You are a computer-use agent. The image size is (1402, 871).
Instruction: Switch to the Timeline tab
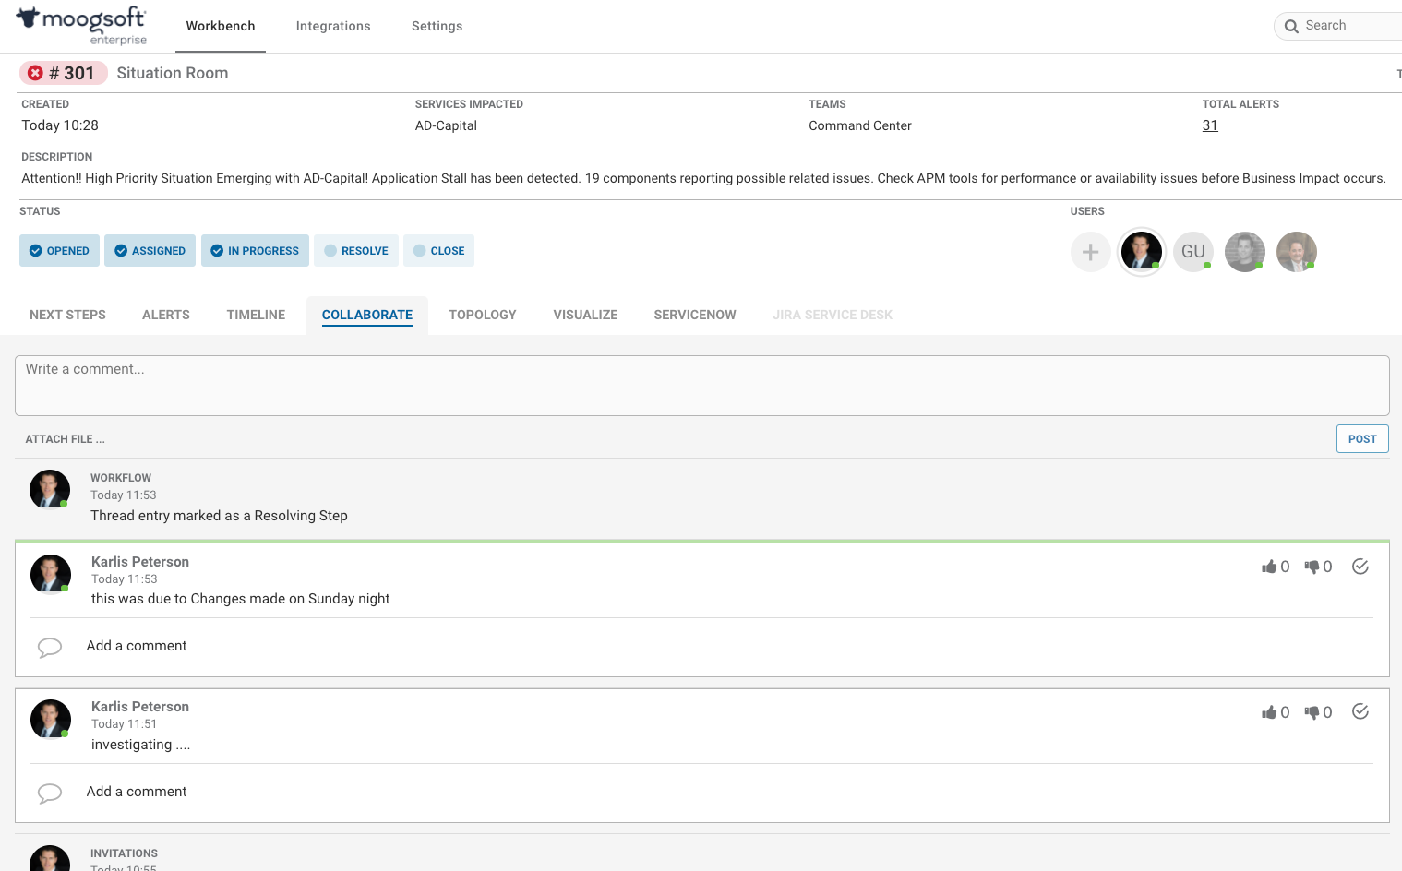click(256, 315)
